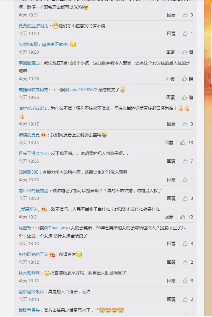This screenshot has height=317, width=212.
Task: Open the @惠惠不熬夜- mention link
Action: pos(55,45)
